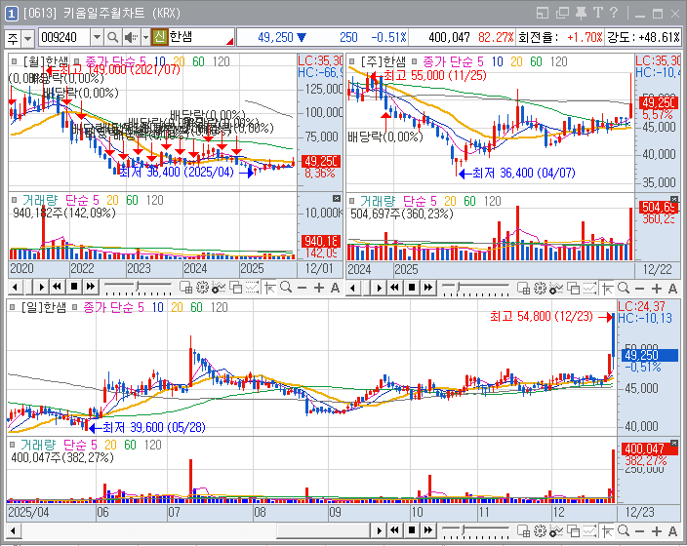Viewport: 687px width, 546px height.
Task: Click the 최저 39,600 (05/28) label on daily chart
Action: [154, 427]
